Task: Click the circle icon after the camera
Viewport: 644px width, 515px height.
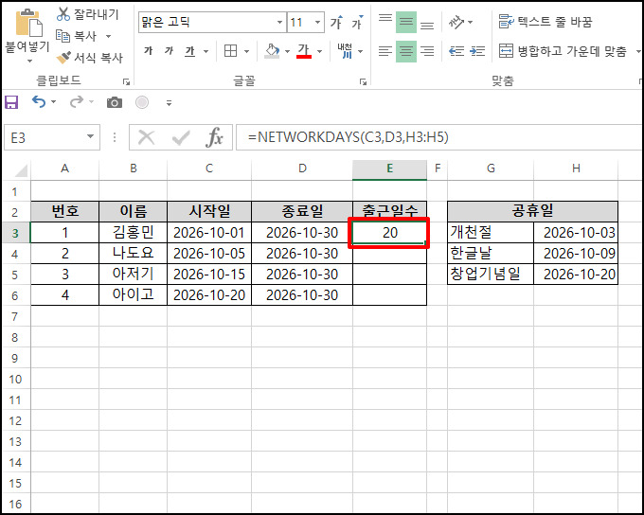Action: pyautogui.click(x=142, y=102)
